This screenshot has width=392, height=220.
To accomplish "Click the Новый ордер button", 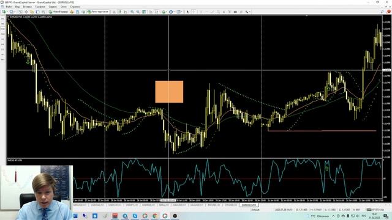I will pyautogui.click(x=59, y=12).
